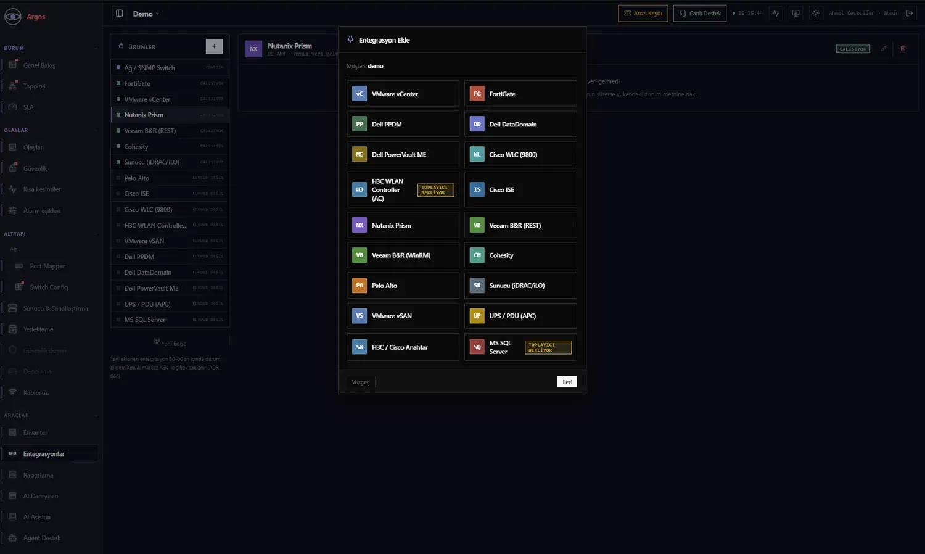Open the monitor screen icon in header
The width and height of the screenshot is (925, 554).
click(795, 13)
